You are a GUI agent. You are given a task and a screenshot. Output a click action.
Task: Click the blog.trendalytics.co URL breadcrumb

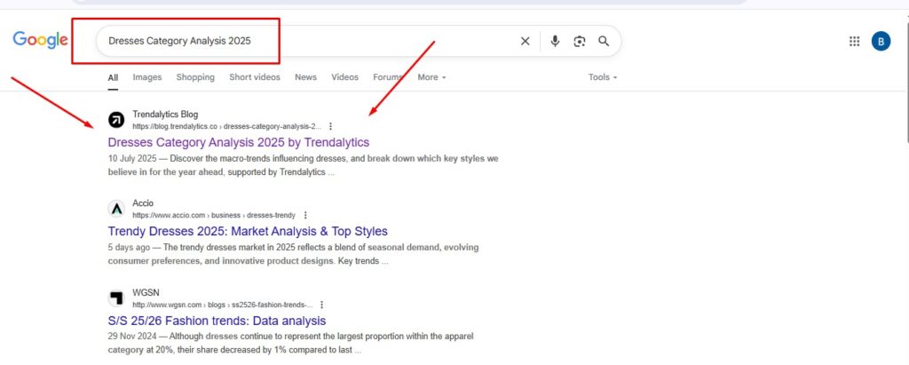pyautogui.click(x=226, y=126)
